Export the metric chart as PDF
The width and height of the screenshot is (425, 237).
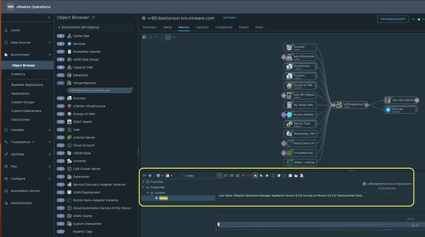click(x=302, y=176)
